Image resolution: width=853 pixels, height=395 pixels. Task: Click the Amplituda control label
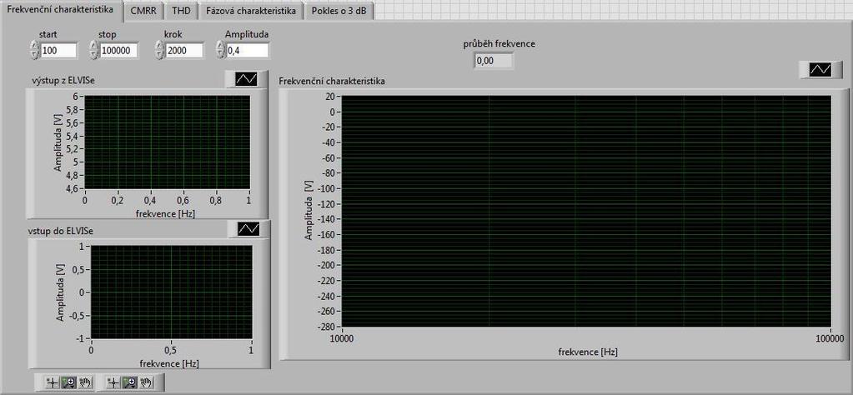[247, 34]
